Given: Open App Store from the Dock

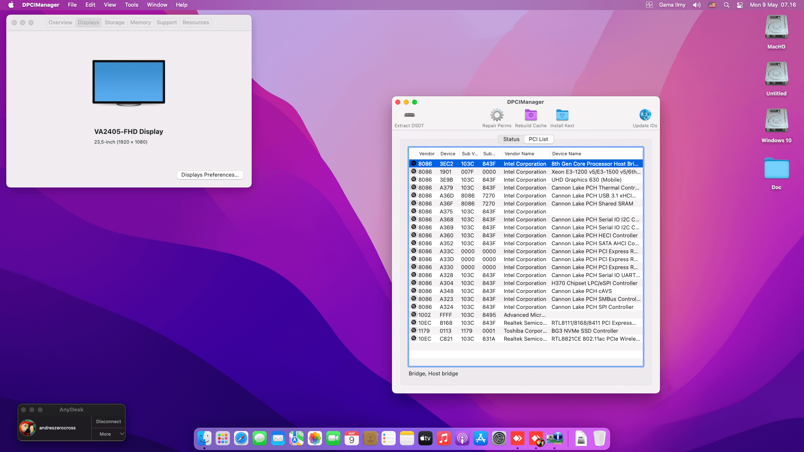Looking at the screenshot, I should pos(481,438).
